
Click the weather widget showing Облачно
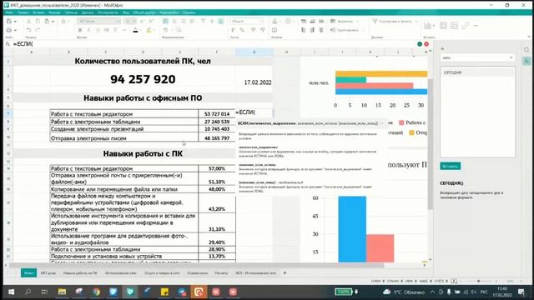404,292
